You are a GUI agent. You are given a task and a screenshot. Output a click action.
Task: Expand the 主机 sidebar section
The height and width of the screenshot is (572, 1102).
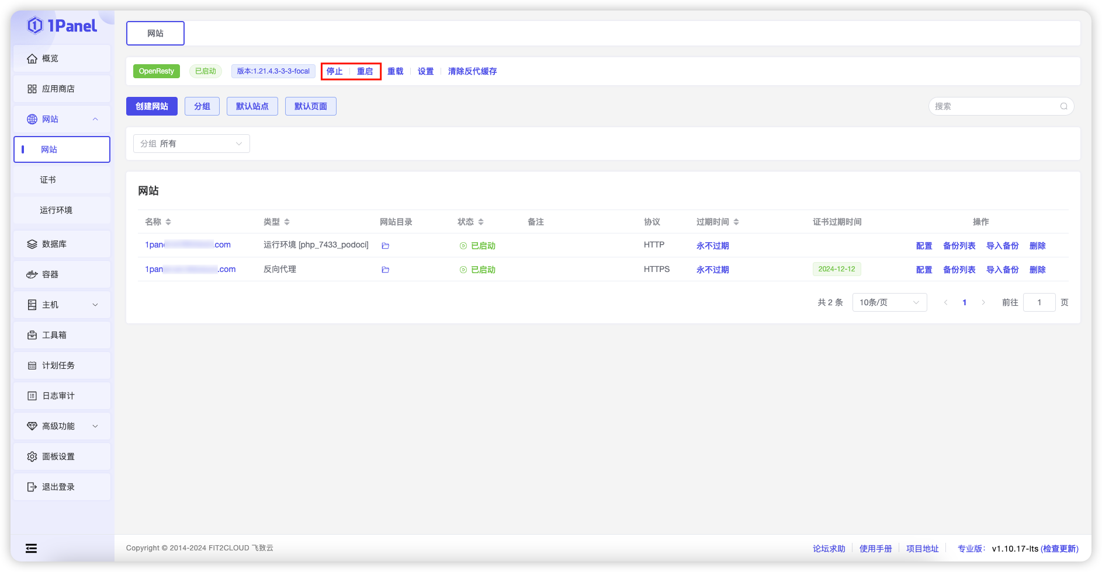point(50,305)
